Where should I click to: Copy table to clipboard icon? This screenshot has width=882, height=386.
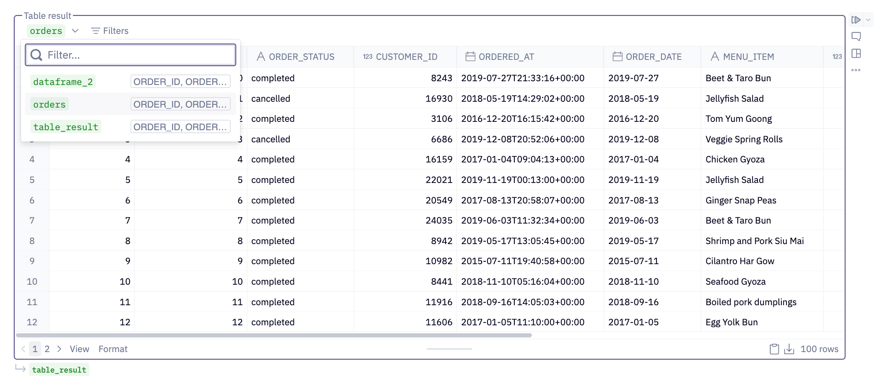click(x=774, y=349)
